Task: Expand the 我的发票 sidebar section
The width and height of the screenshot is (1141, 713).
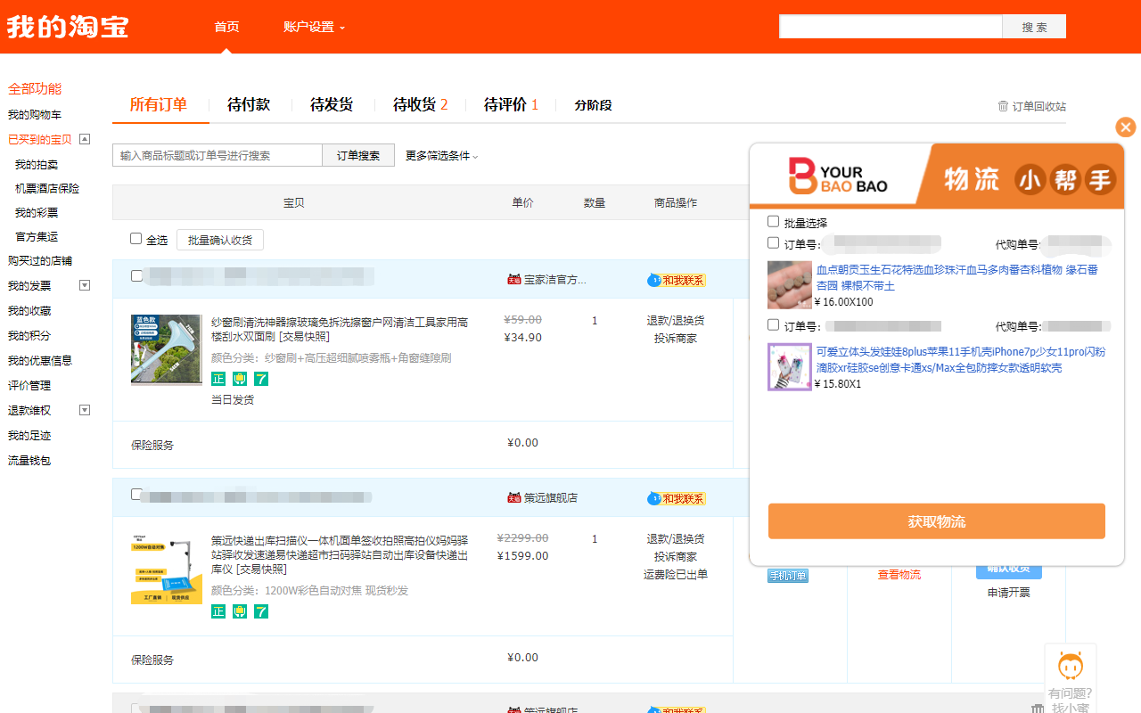Action: (85, 285)
